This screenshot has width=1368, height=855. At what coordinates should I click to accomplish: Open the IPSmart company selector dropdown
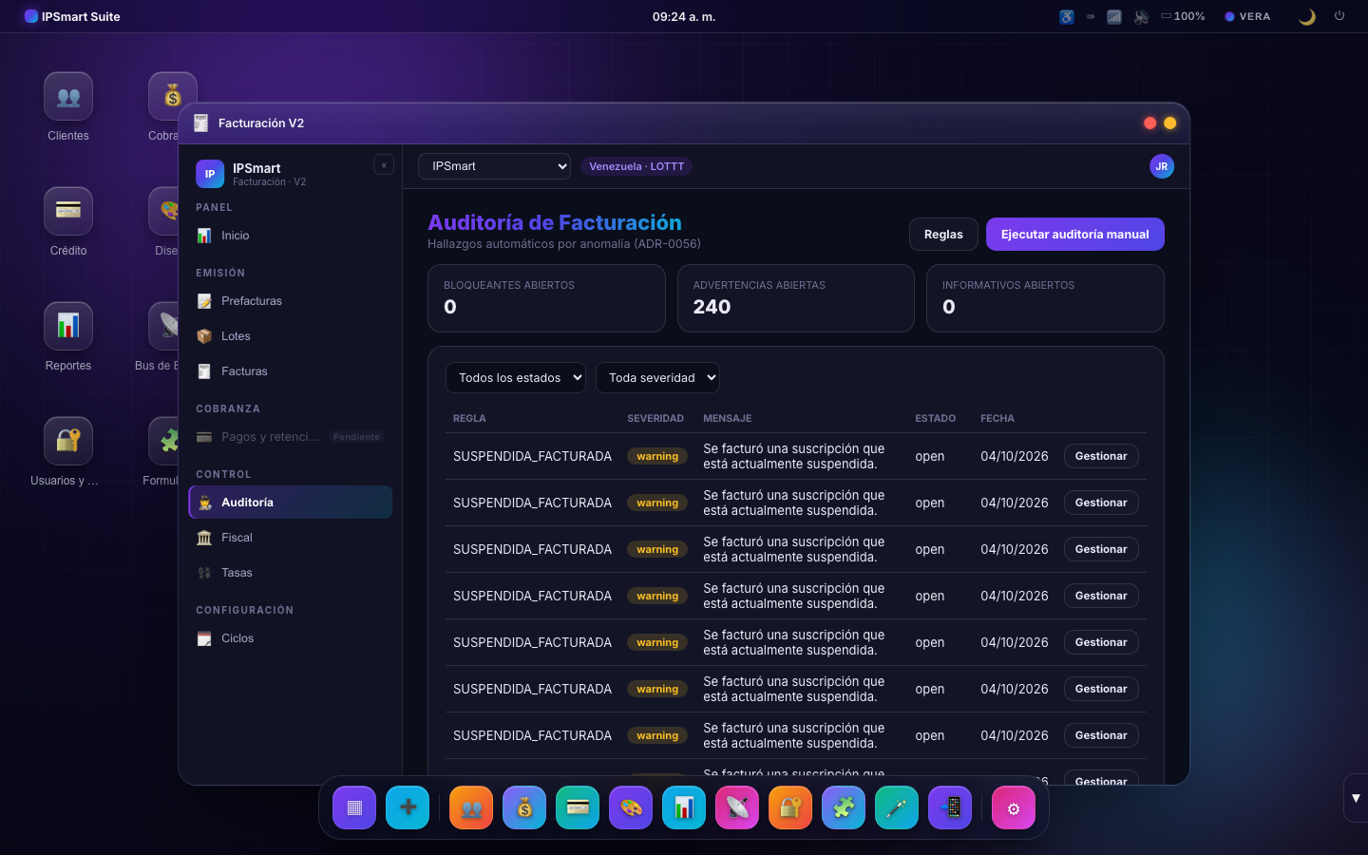494,166
